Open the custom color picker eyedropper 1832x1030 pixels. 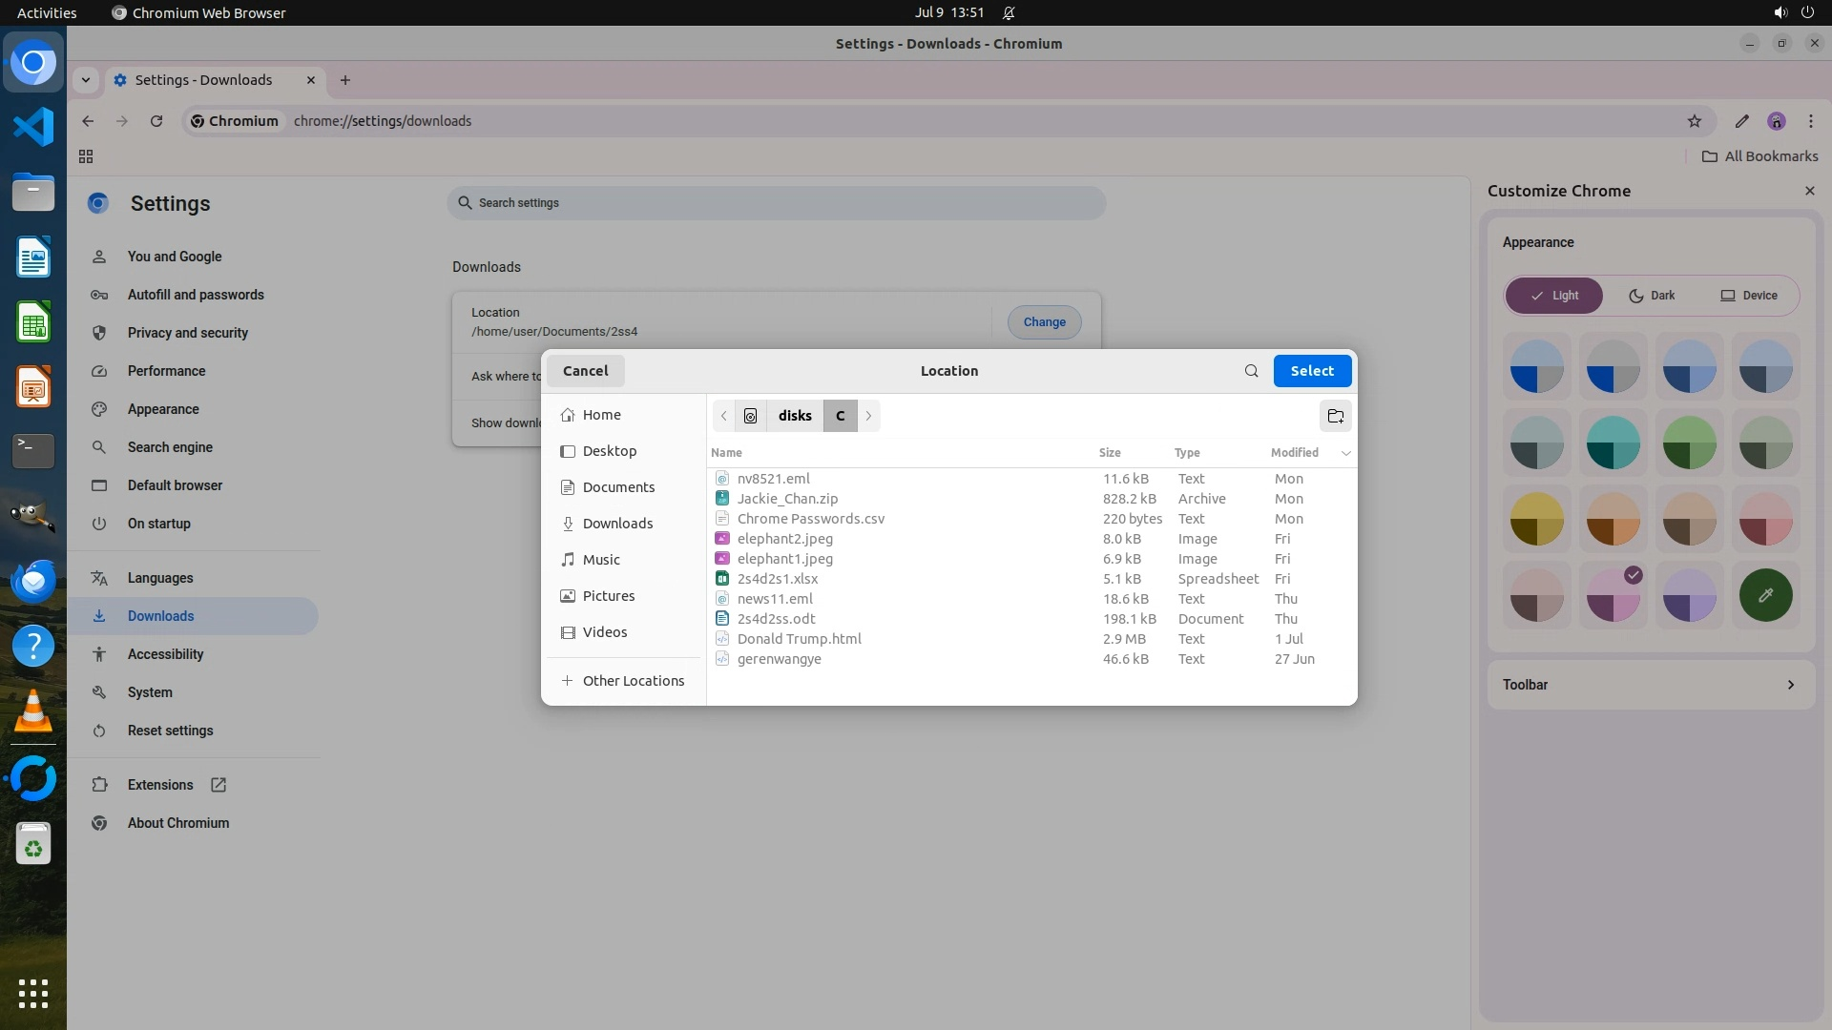(x=1765, y=595)
